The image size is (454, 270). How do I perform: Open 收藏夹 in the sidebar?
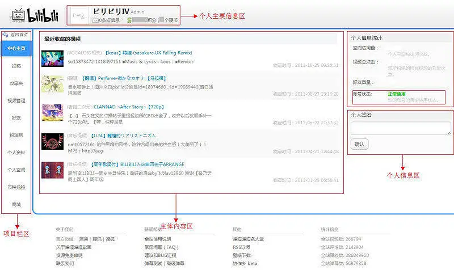pyautogui.click(x=16, y=83)
